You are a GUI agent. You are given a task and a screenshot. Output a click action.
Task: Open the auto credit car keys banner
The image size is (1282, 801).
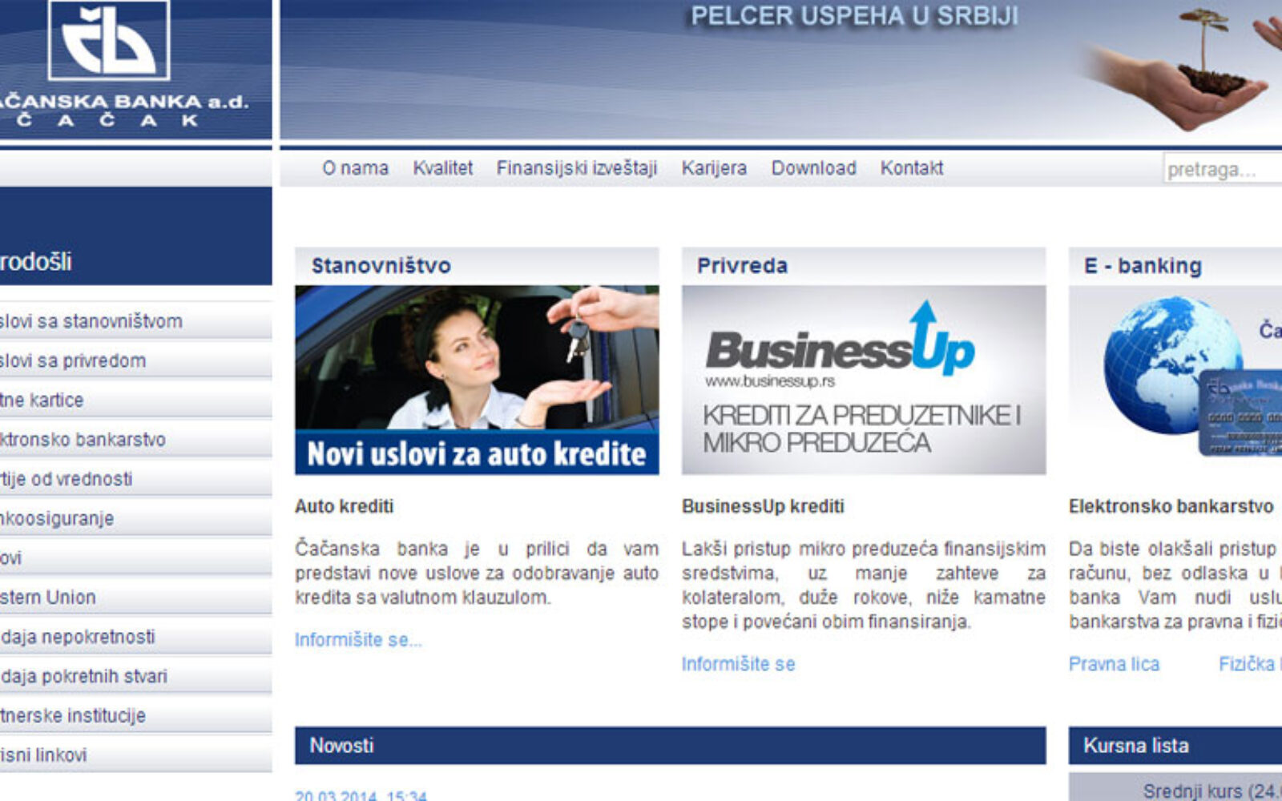pyautogui.click(x=477, y=380)
